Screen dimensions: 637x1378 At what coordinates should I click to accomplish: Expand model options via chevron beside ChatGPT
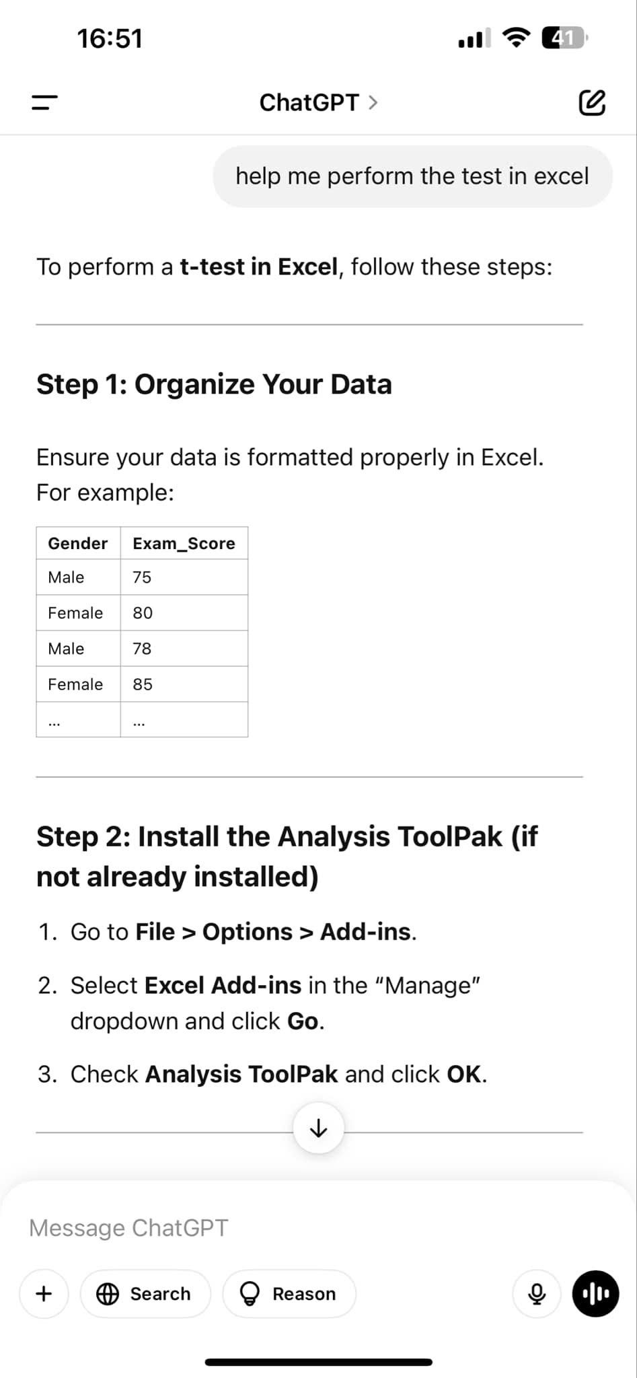point(373,103)
